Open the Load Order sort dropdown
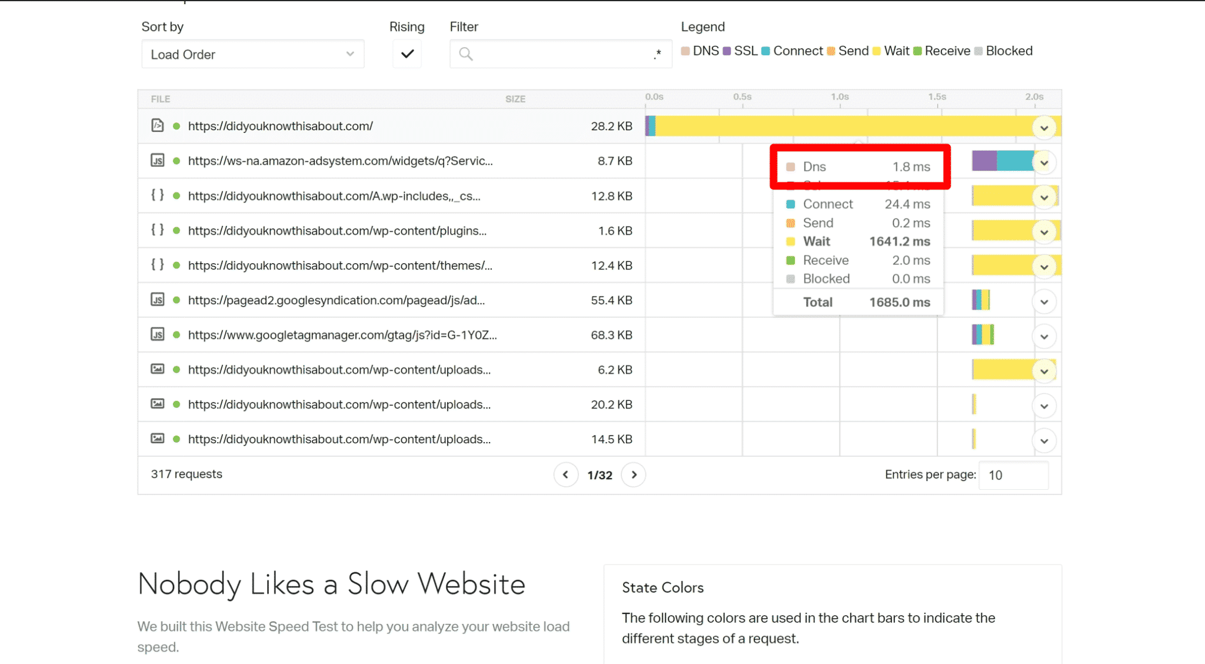This screenshot has width=1205, height=664. tap(252, 54)
